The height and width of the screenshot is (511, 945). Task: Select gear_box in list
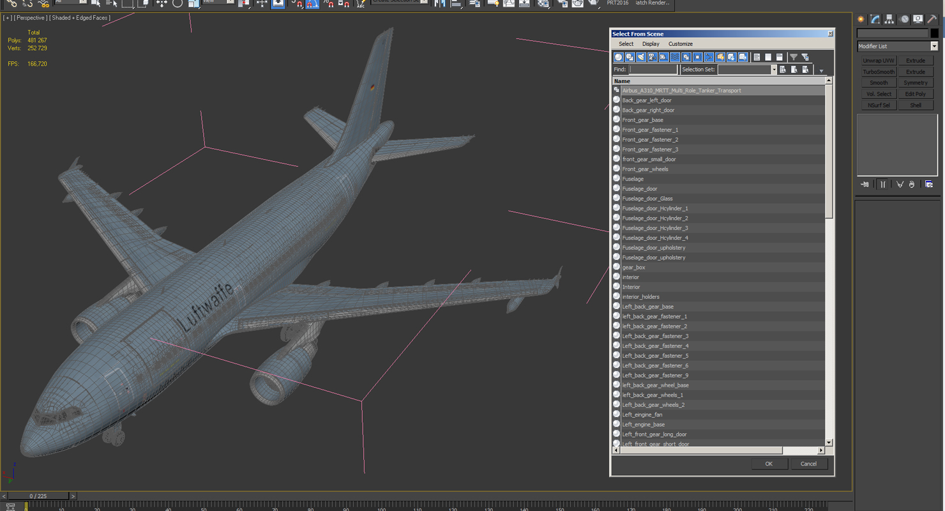[x=719, y=268]
